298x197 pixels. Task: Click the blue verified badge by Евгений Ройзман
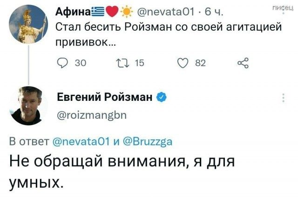(x=162, y=97)
